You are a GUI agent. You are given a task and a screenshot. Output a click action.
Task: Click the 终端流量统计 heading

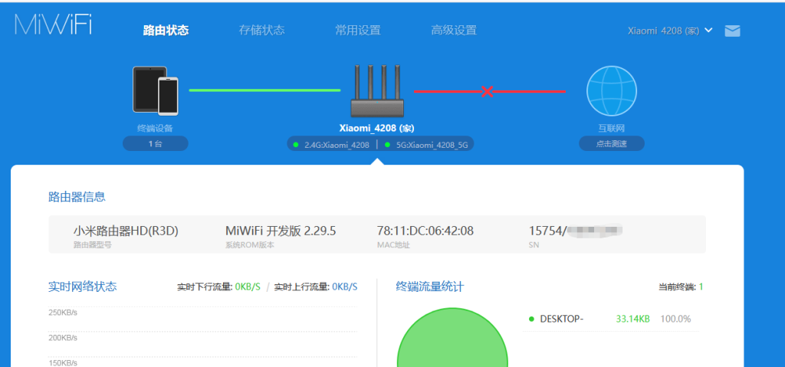pyautogui.click(x=429, y=287)
